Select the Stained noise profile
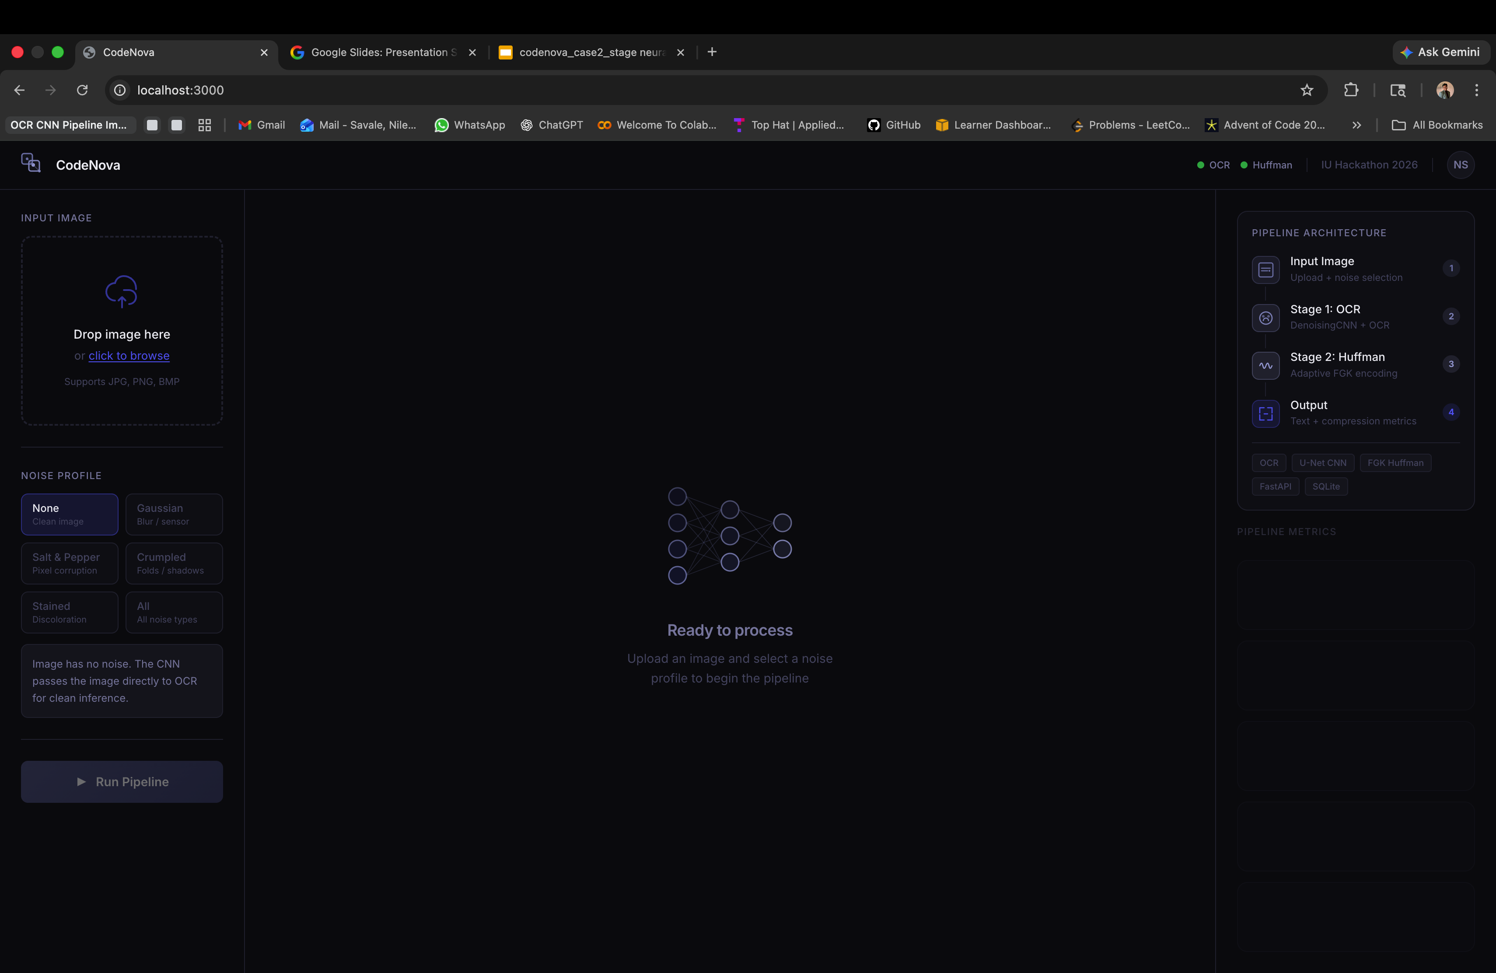Image resolution: width=1496 pixels, height=973 pixels. [x=70, y=612]
